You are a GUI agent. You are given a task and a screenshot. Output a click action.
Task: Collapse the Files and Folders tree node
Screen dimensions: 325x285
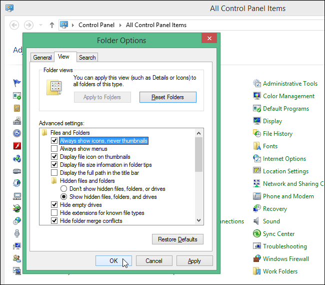(x=44, y=133)
